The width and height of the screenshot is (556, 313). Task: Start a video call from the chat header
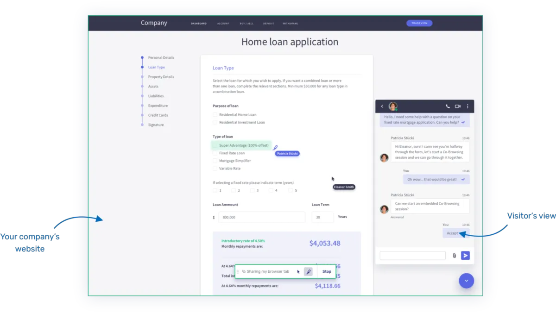coord(457,106)
